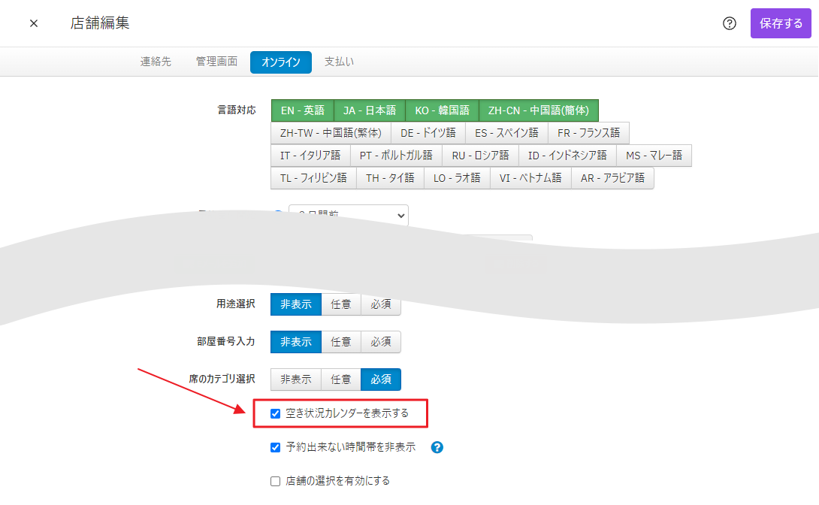Uncheck 空き状況カレンダーを表示する checkbox
Viewport: 819px width, 505px height.
(x=276, y=413)
